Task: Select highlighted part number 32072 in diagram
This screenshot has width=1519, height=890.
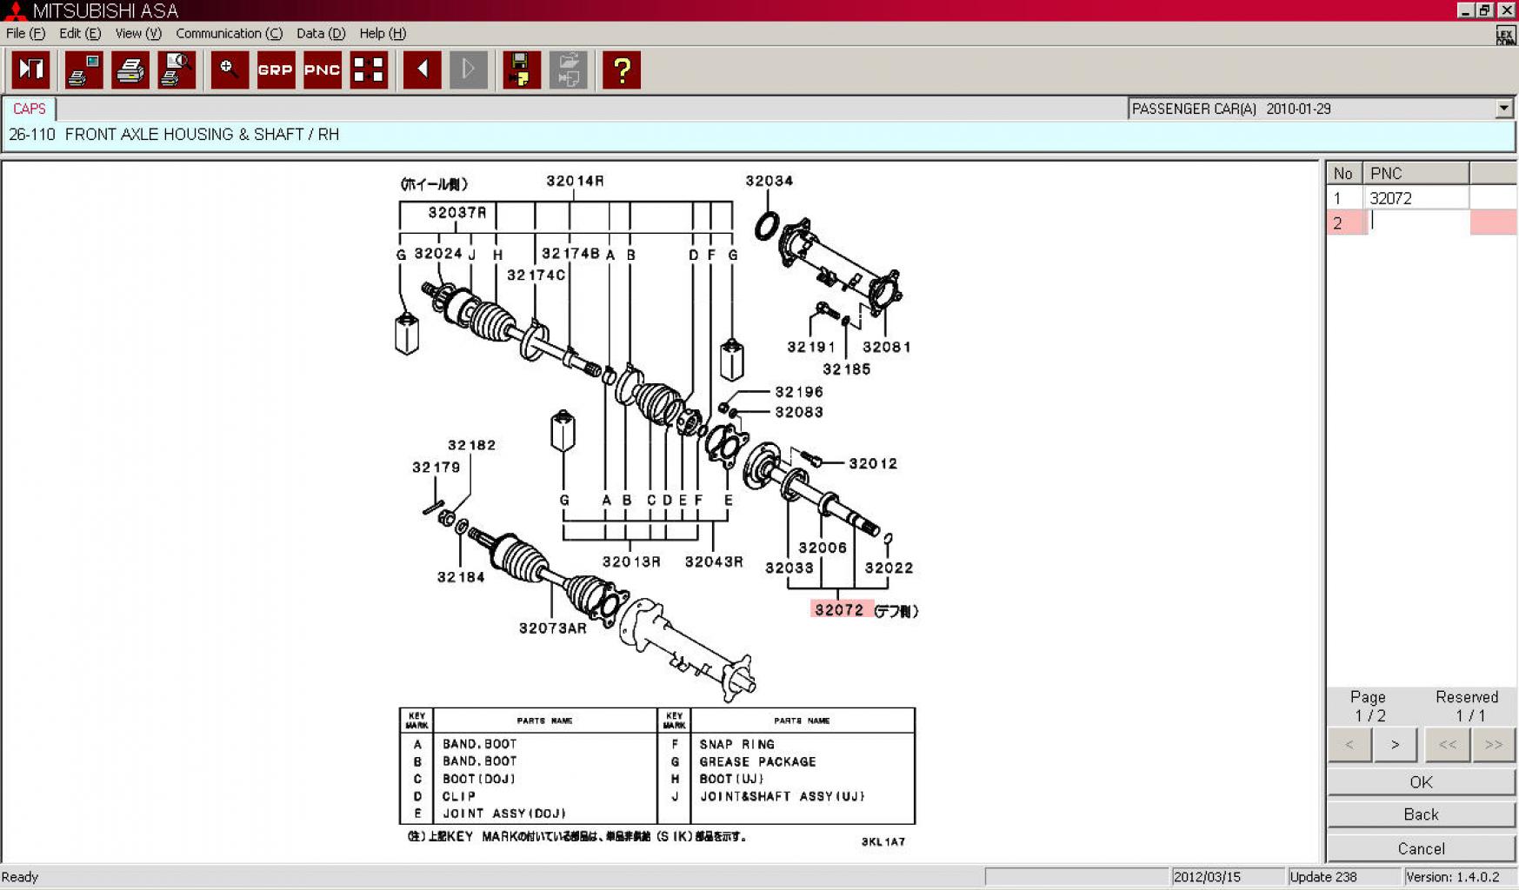Action: pyautogui.click(x=839, y=609)
